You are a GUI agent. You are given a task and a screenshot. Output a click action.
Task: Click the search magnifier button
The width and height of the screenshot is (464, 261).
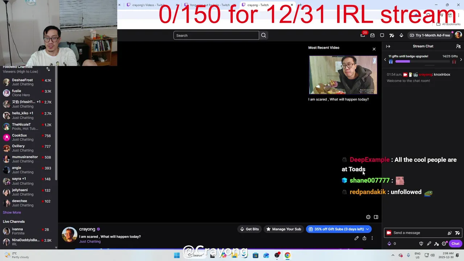pos(264,35)
